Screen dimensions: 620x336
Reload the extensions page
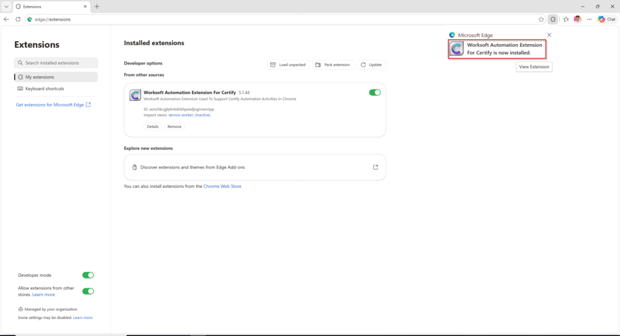(x=18, y=19)
